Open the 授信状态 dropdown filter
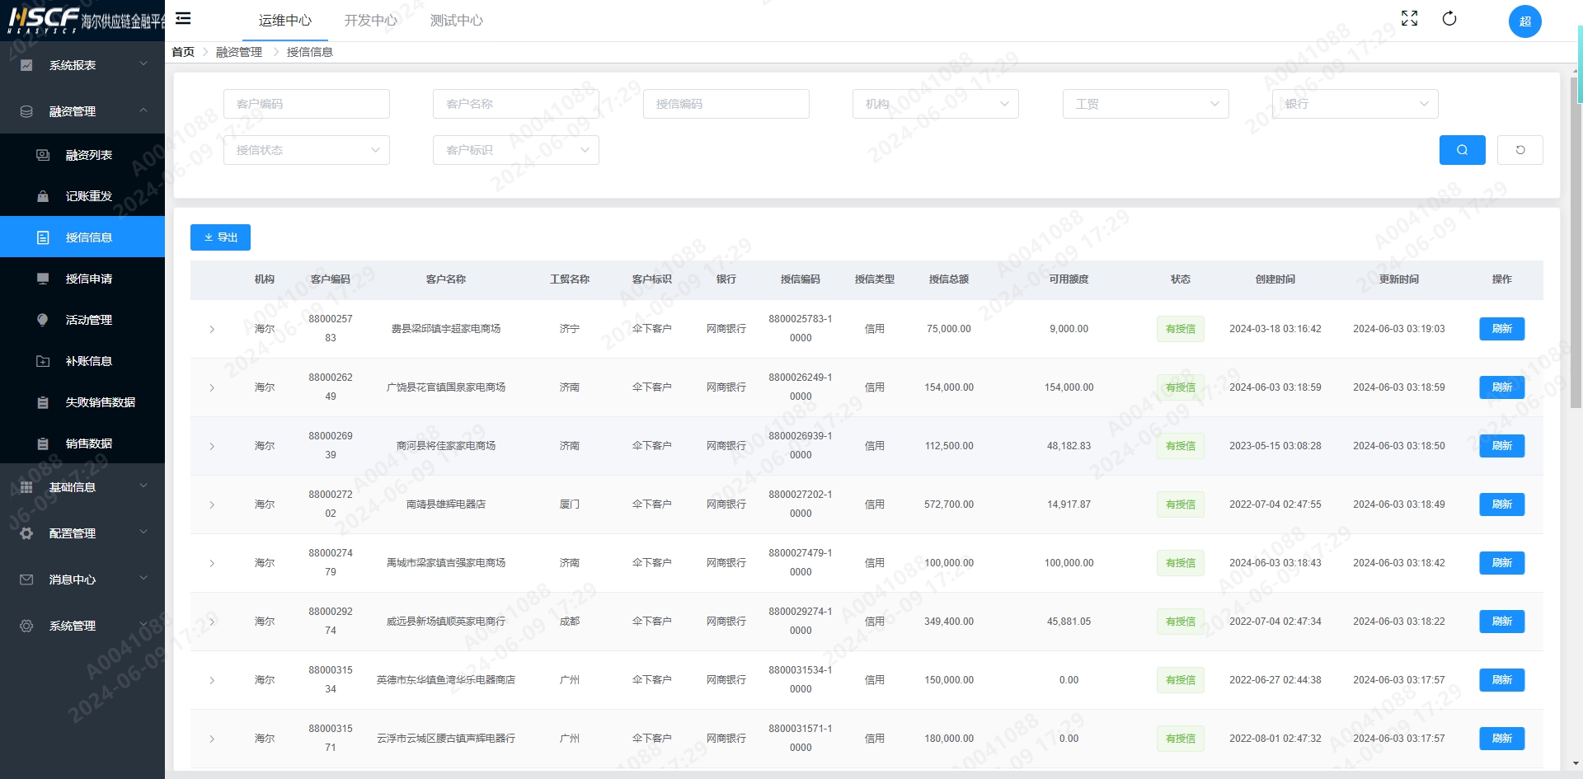 (x=307, y=150)
